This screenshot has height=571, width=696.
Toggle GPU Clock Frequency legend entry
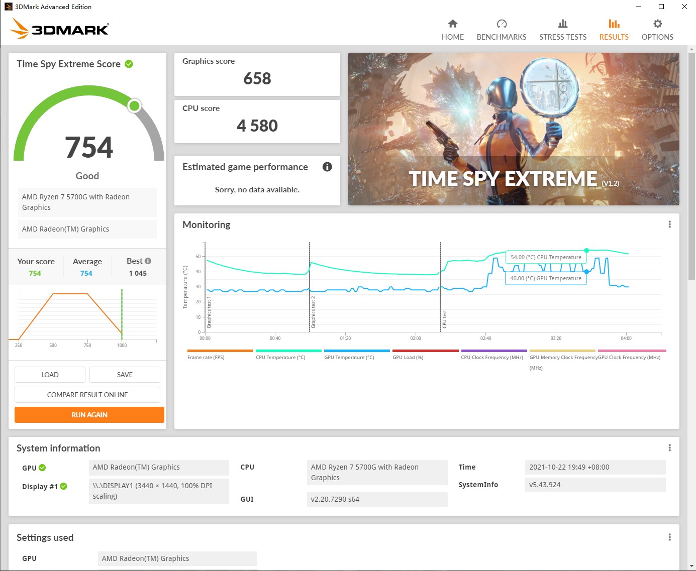click(632, 354)
